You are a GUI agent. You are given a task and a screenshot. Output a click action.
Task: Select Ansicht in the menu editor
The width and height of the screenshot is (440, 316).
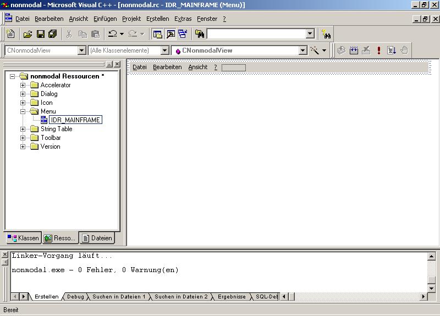(x=198, y=67)
